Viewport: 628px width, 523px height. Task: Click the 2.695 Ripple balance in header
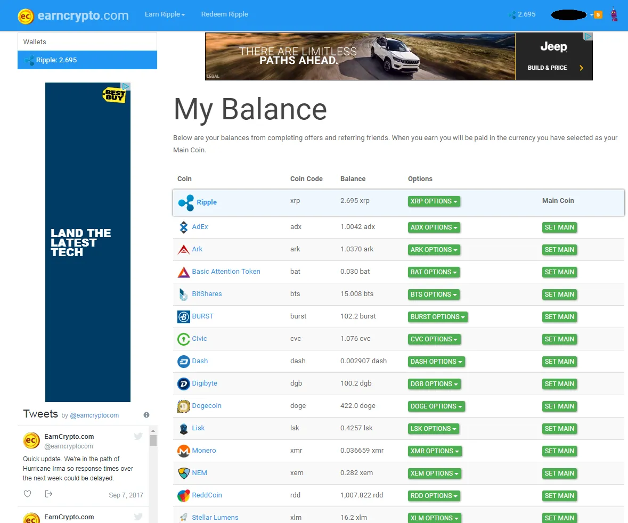(522, 14)
